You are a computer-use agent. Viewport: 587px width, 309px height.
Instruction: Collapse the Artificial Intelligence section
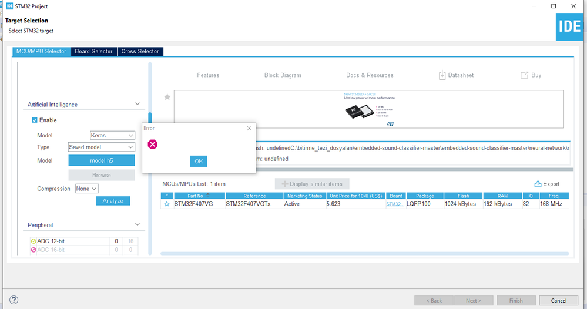[137, 104]
